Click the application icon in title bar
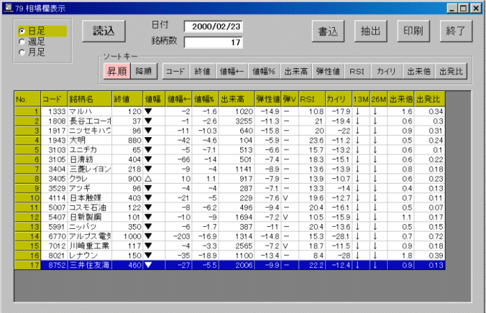This screenshot has height=313, width=486. coord(9,8)
